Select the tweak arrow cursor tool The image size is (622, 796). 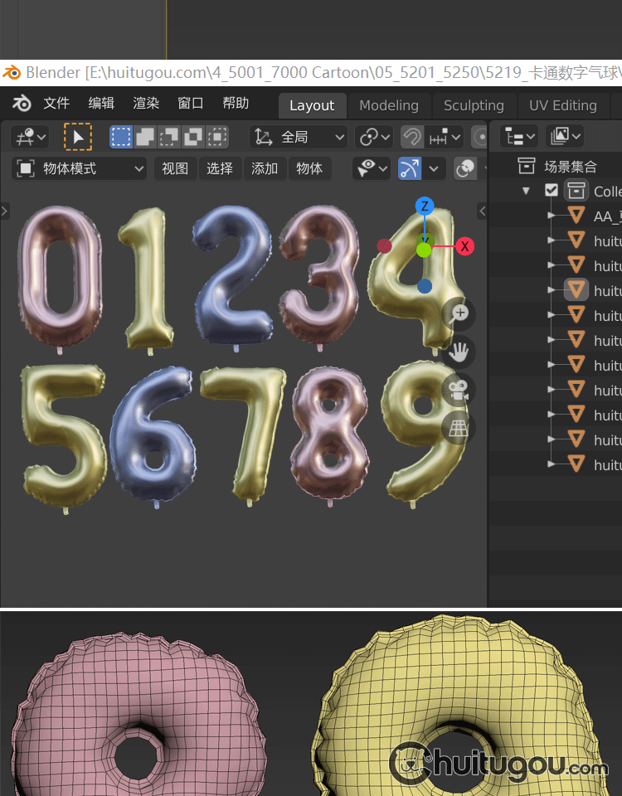pyautogui.click(x=78, y=137)
